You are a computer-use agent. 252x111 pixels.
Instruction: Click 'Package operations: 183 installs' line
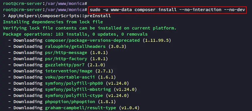point(75,34)
